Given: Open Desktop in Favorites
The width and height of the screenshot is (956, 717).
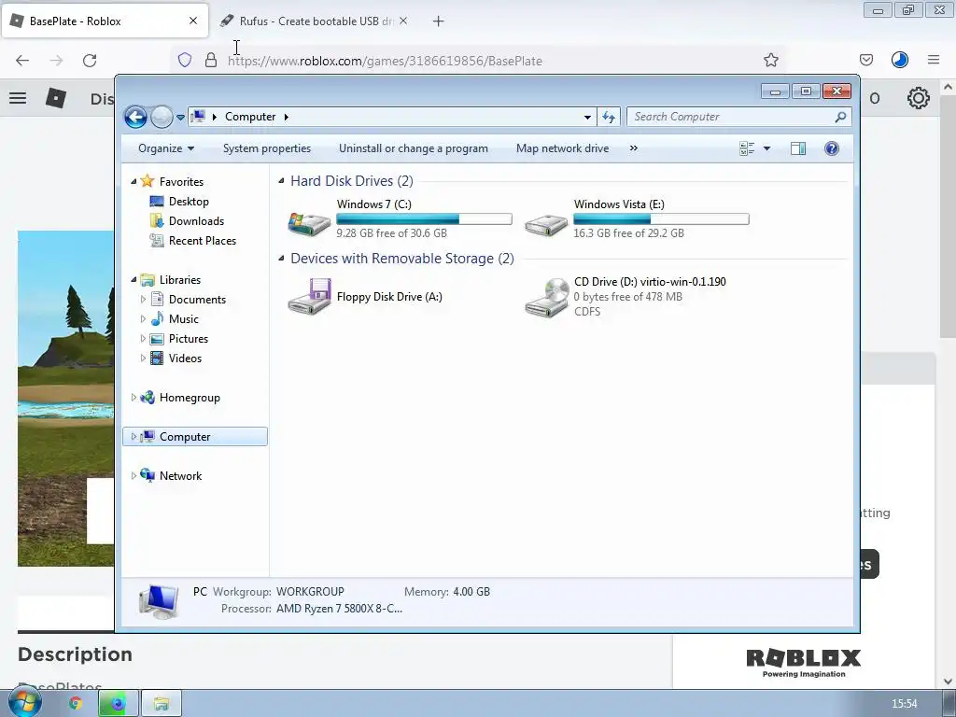Looking at the screenshot, I should pyautogui.click(x=189, y=202).
